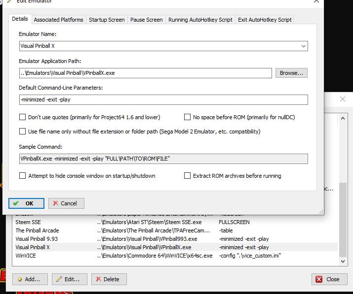The image size is (353, 294).
Task: Close the background Manage Emulators window with X
Action: click(343, 99)
